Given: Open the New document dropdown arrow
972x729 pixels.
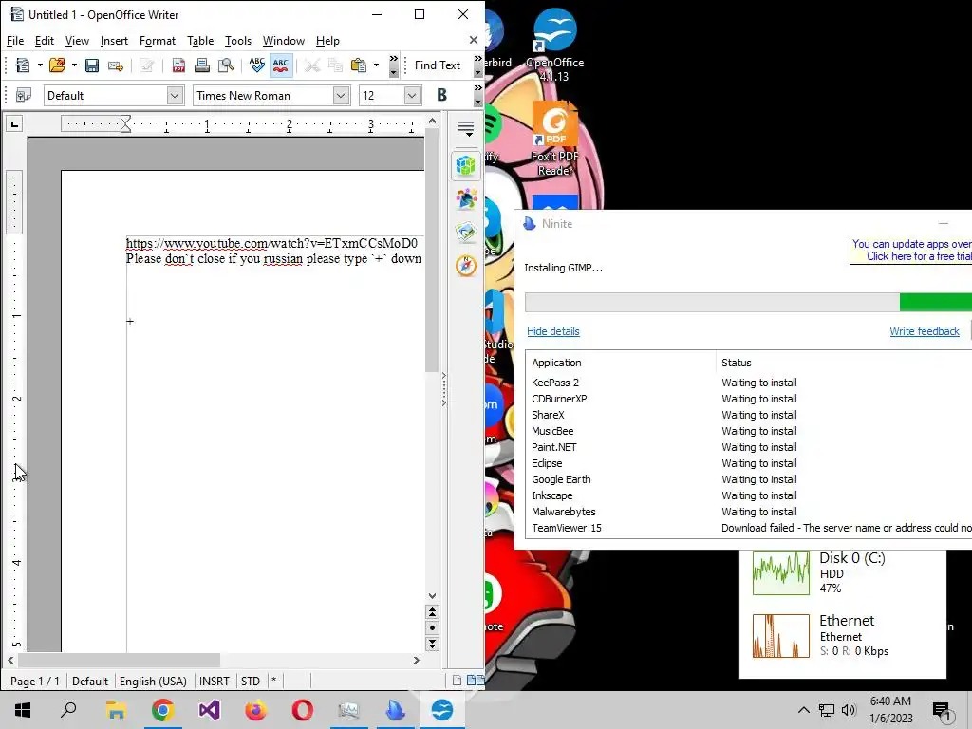Looking at the screenshot, I should [40, 65].
